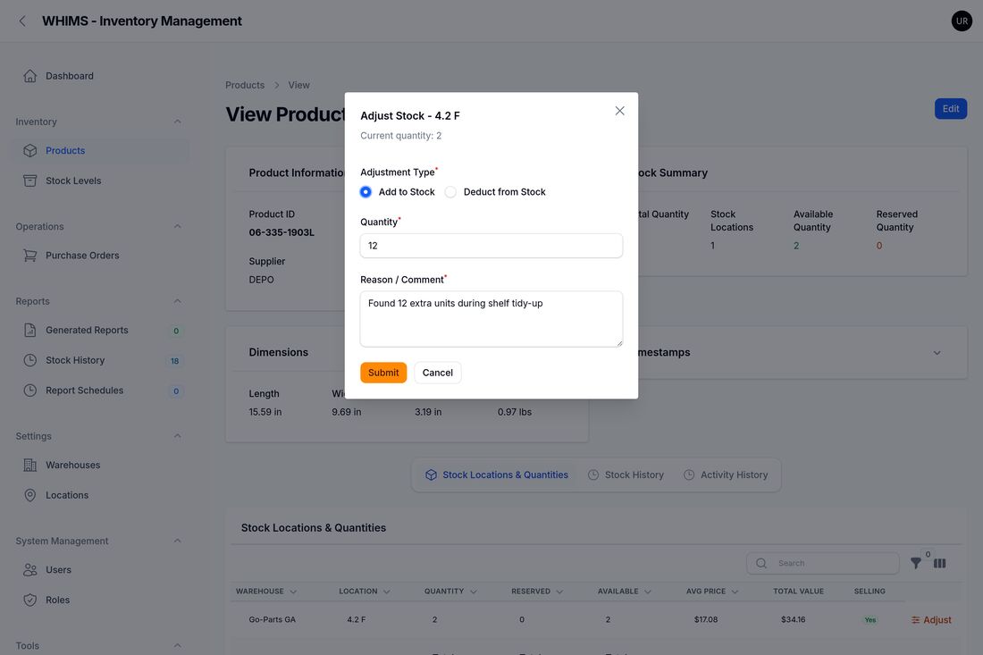Switch to the Stock History tab
This screenshot has height=655, width=983.
click(x=626, y=475)
